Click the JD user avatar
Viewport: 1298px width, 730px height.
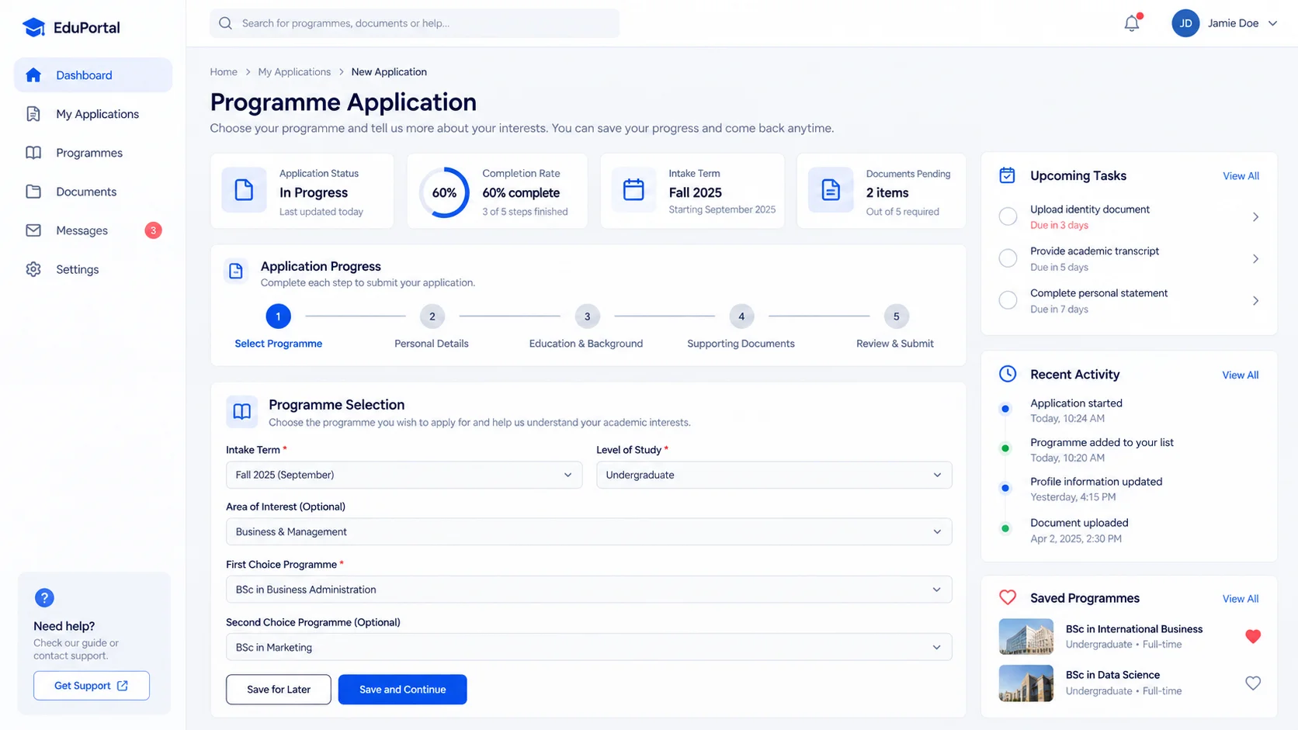click(1185, 23)
